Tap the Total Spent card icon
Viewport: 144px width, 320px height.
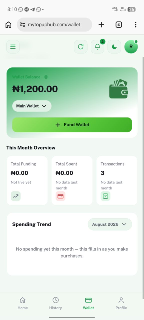click(x=60, y=196)
